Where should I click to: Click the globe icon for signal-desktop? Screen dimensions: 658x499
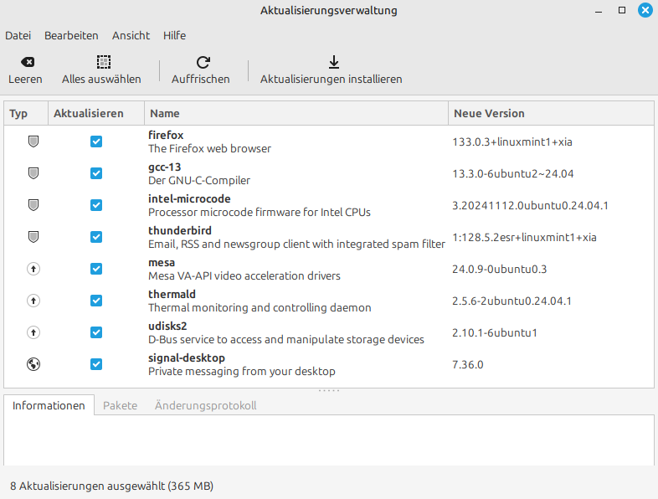[33, 364]
